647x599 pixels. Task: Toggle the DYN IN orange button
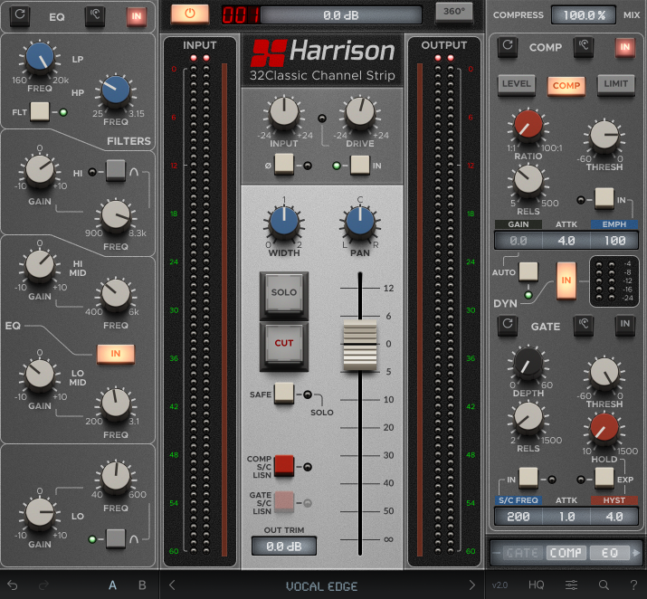point(566,280)
